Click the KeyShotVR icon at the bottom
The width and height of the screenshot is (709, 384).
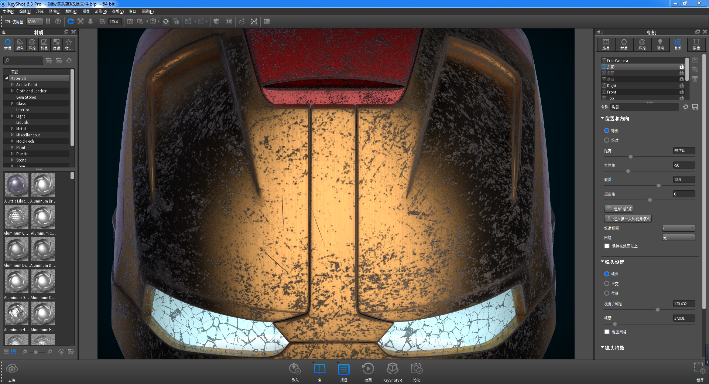click(x=393, y=370)
